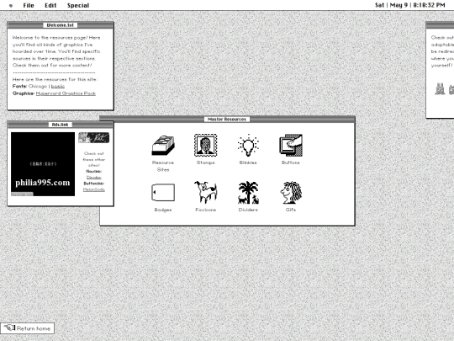454x341 pixels.
Task: Open the Buttons finger-press icon
Action: pos(291,145)
